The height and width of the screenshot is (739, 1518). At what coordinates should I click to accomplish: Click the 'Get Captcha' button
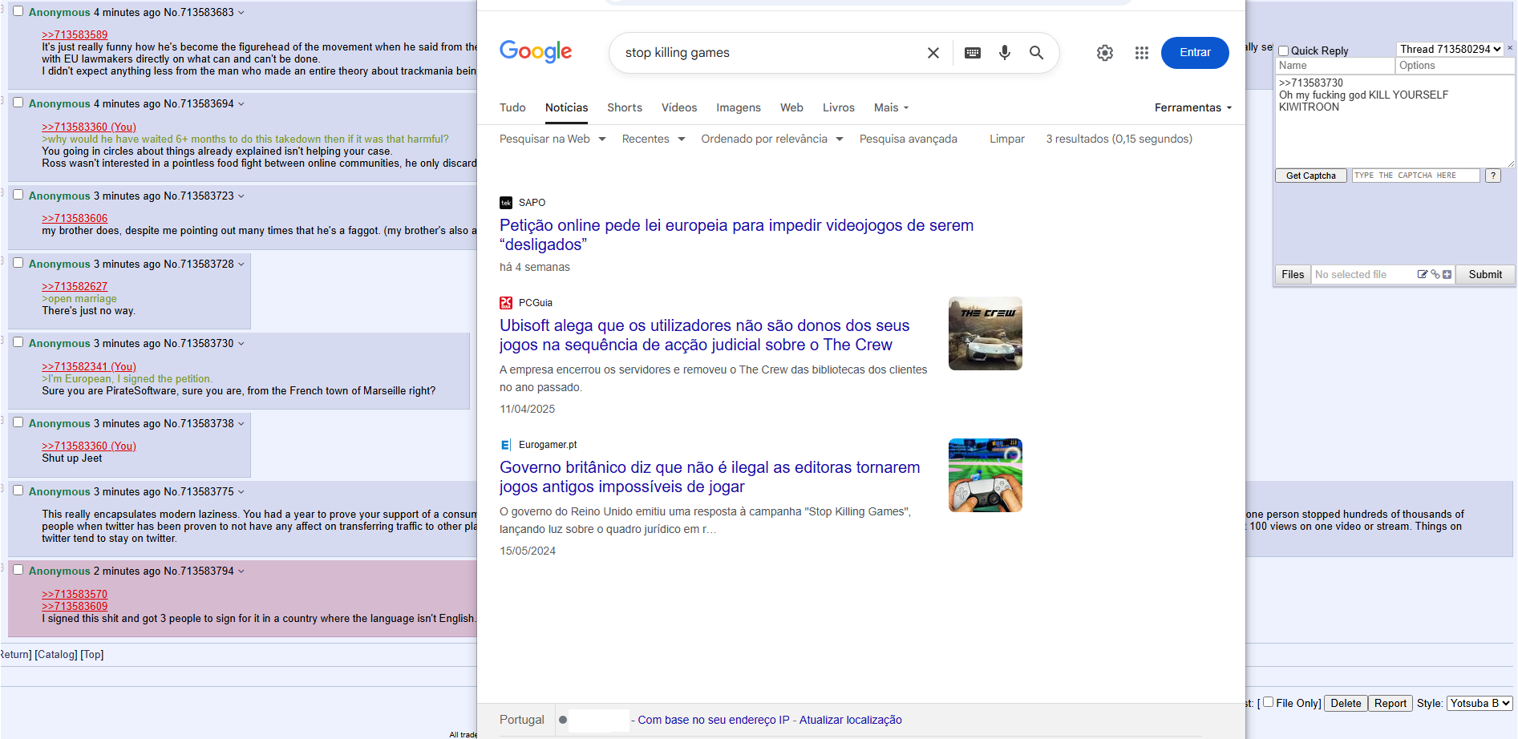pos(1311,176)
